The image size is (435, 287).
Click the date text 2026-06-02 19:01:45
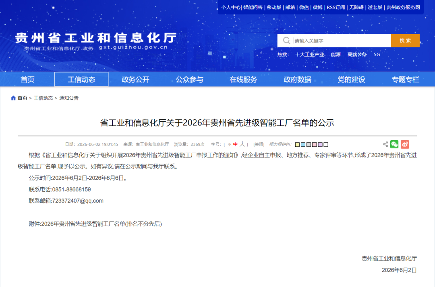point(97,144)
